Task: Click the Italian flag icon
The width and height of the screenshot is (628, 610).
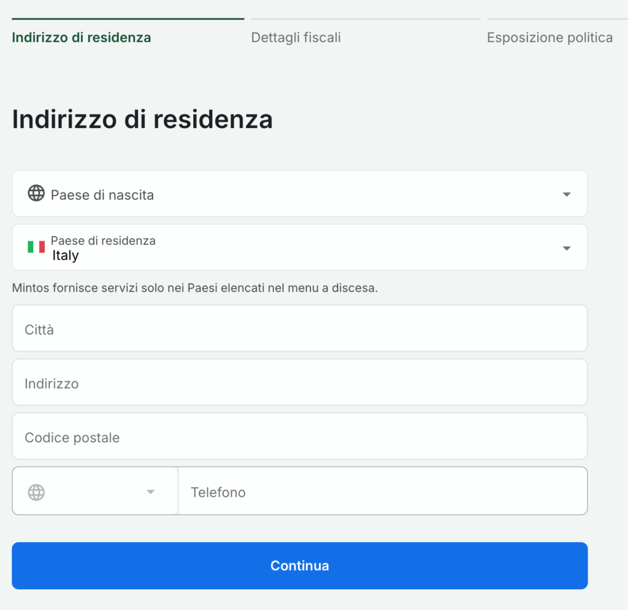Action: (x=36, y=247)
